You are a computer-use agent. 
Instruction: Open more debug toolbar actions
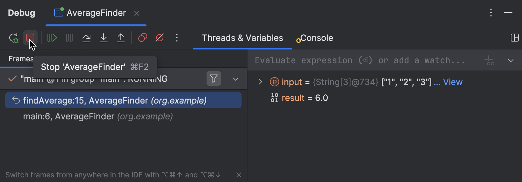[x=177, y=38]
